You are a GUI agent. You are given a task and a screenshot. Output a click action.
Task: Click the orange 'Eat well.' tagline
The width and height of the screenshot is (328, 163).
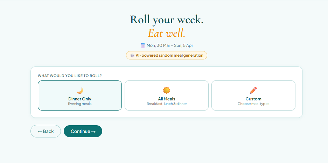click(167, 33)
